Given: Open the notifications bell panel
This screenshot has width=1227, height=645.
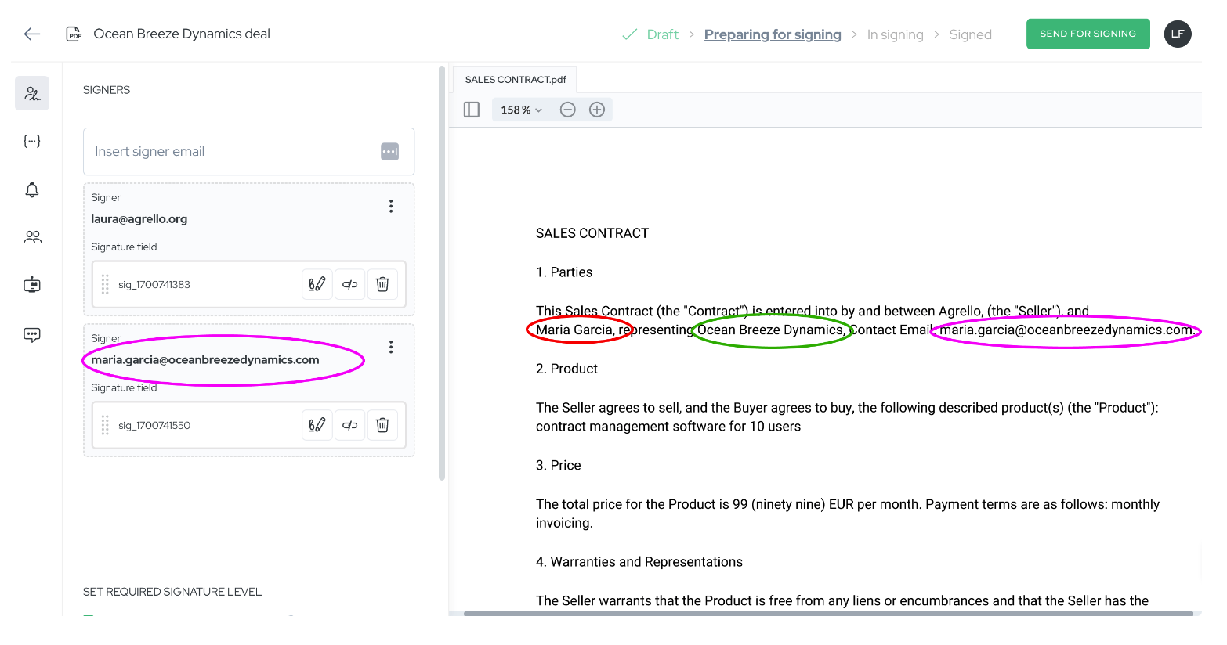Looking at the screenshot, I should tap(32, 190).
